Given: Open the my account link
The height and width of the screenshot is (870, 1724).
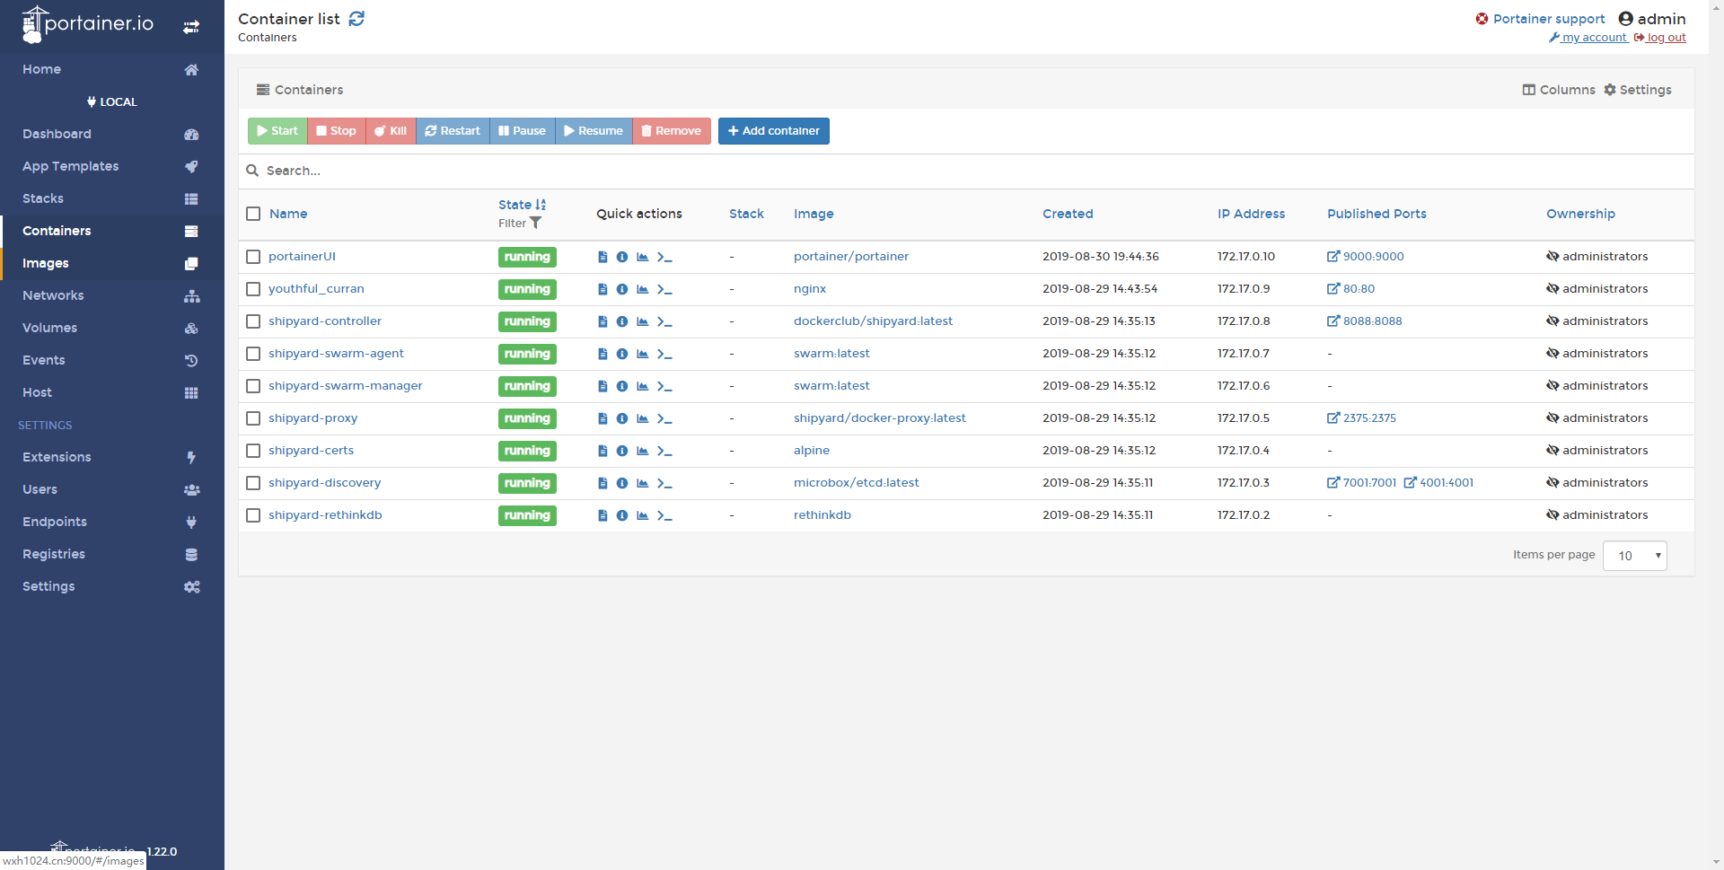Looking at the screenshot, I should (1588, 38).
